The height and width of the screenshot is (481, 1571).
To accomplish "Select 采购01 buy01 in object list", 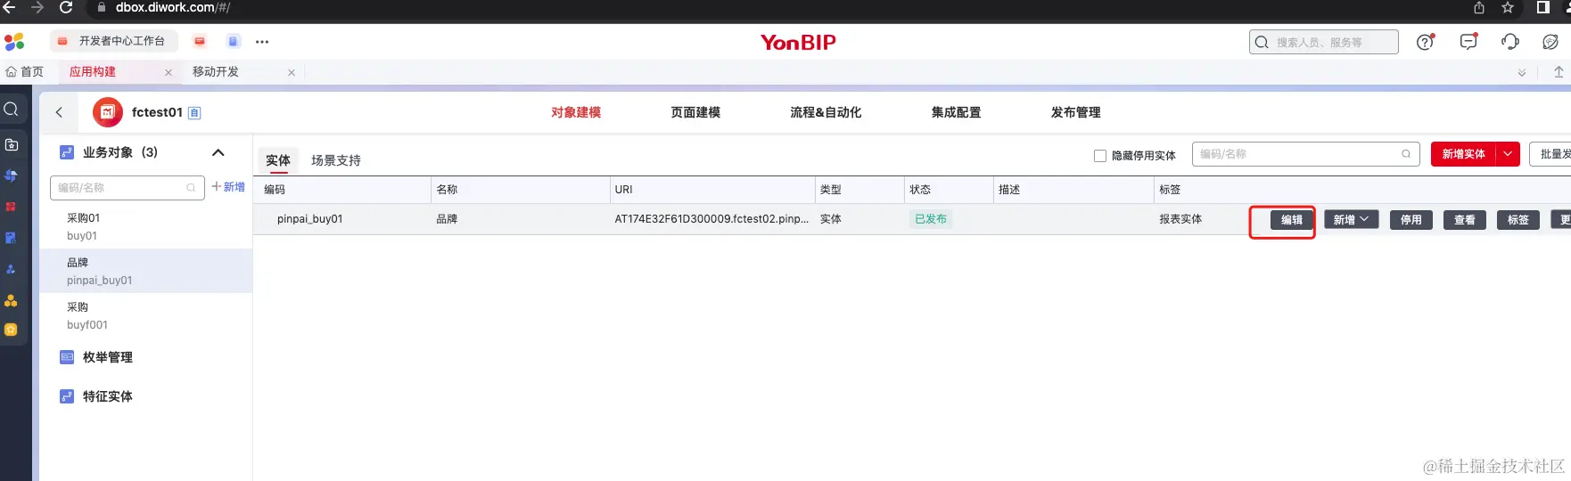I will pyautogui.click(x=146, y=226).
